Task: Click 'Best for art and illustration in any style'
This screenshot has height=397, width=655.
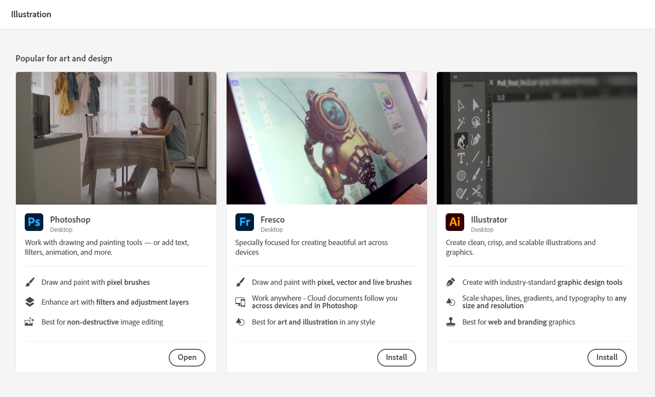Action: tap(313, 322)
